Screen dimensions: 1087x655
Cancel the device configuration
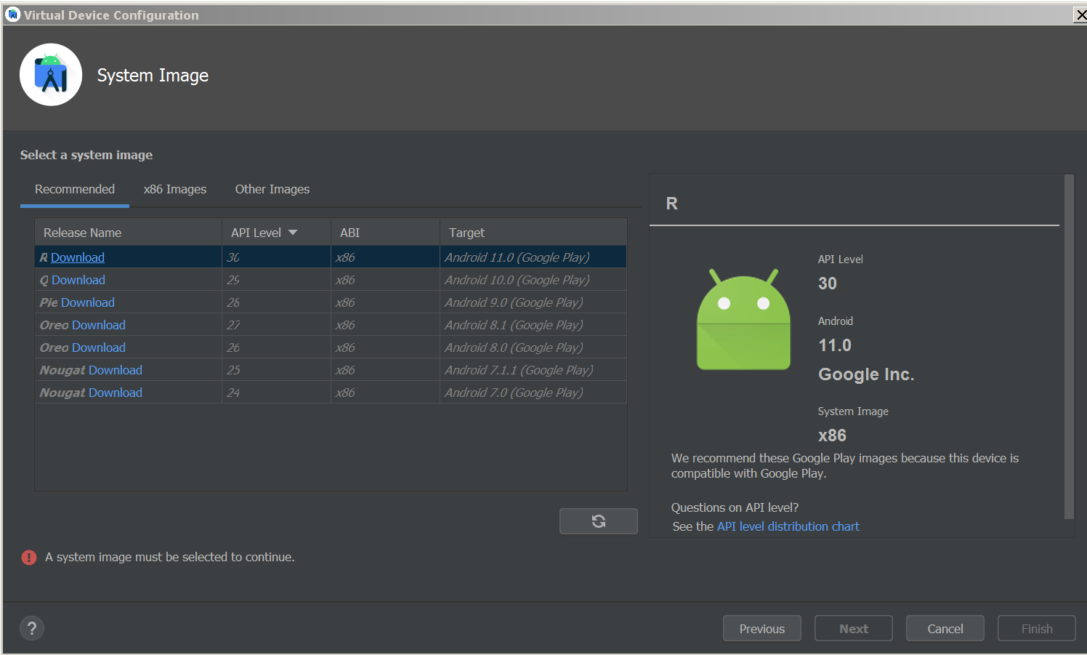coord(945,629)
